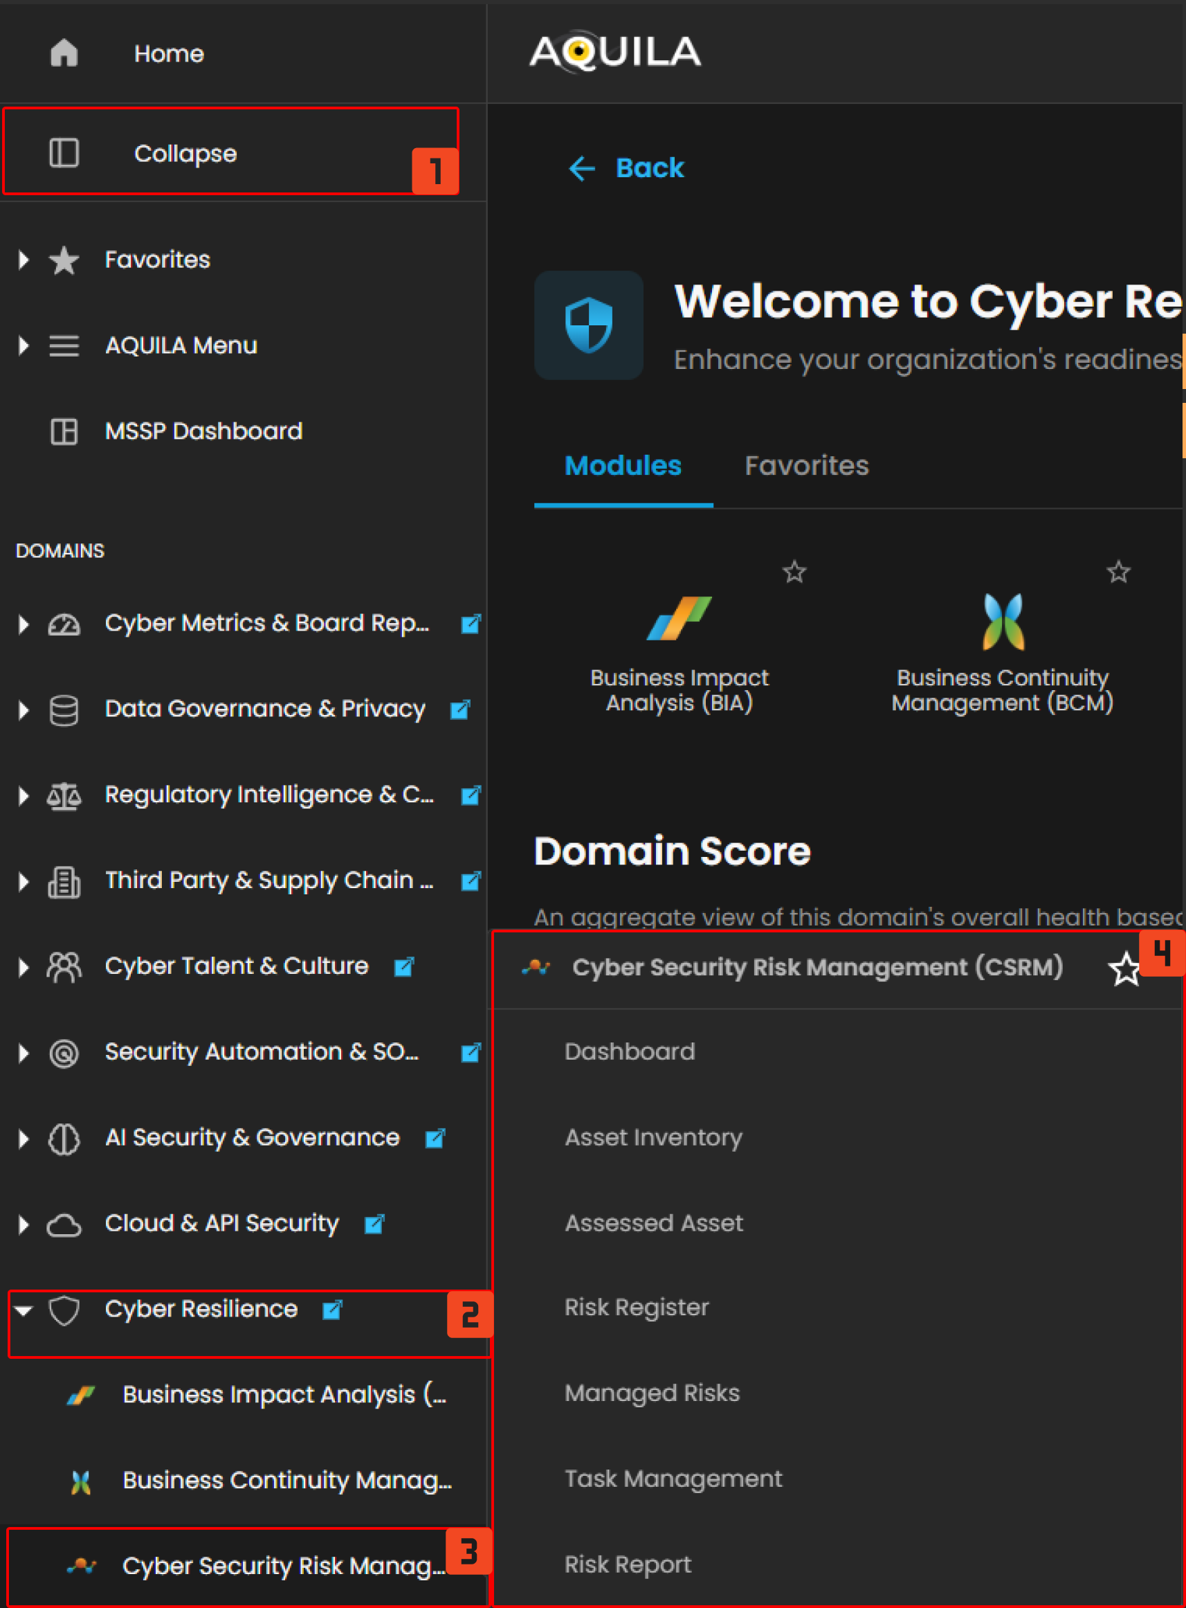Screen dimensions: 1186x1608
Task: Click the Cyber Talent people icon
Action: coord(64,966)
